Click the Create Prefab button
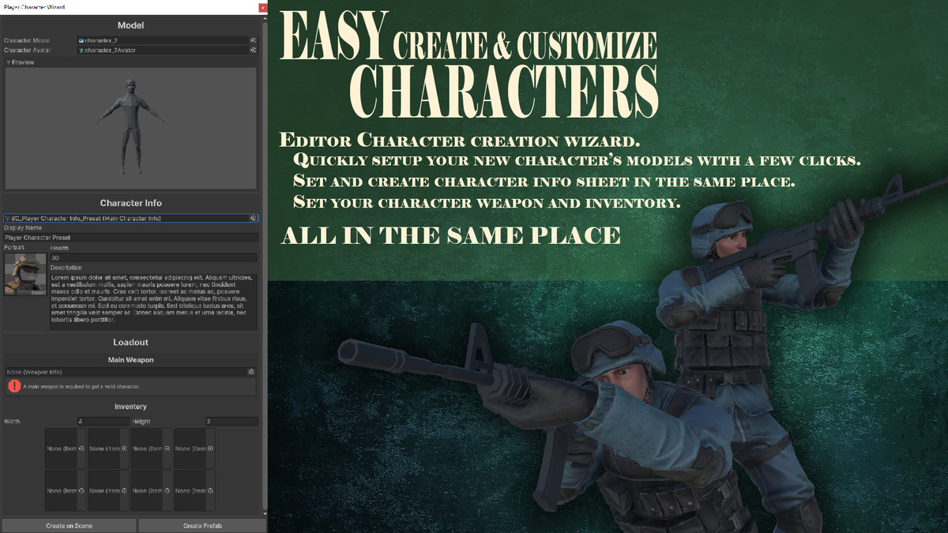This screenshot has width=948, height=533. coord(202,526)
